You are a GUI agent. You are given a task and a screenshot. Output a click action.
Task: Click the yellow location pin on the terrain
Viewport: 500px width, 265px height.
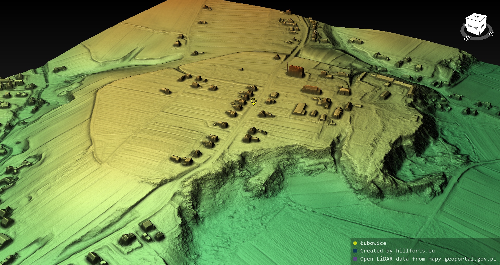point(253,101)
